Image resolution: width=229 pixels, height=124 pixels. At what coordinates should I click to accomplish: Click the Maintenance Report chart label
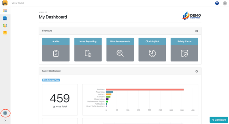click(x=96, y=102)
